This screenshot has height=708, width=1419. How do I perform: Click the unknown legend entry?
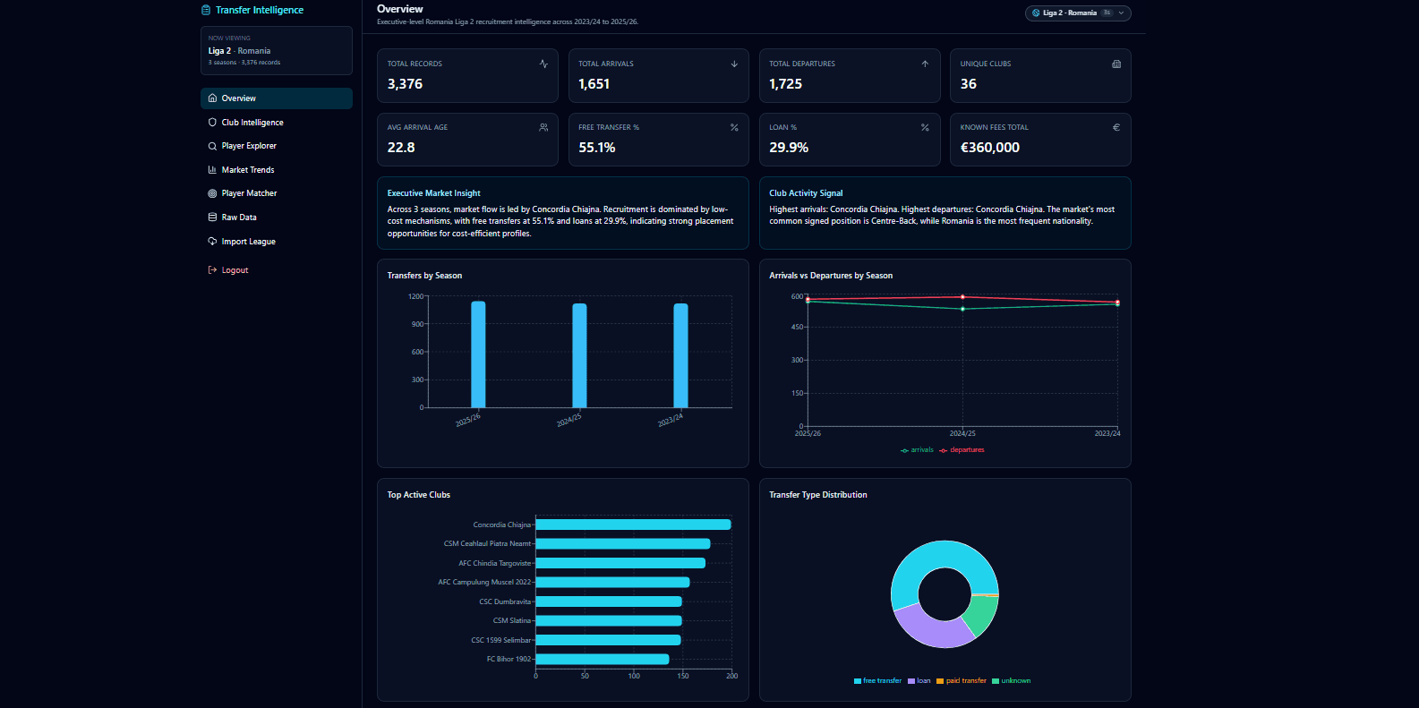pyautogui.click(x=1012, y=681)
